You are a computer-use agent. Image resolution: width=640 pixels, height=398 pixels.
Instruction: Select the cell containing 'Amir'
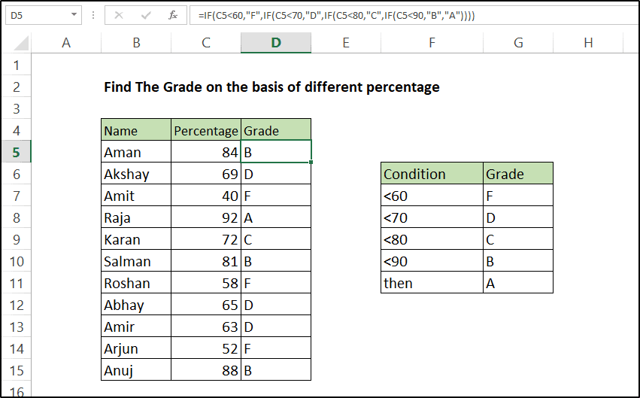136,327
